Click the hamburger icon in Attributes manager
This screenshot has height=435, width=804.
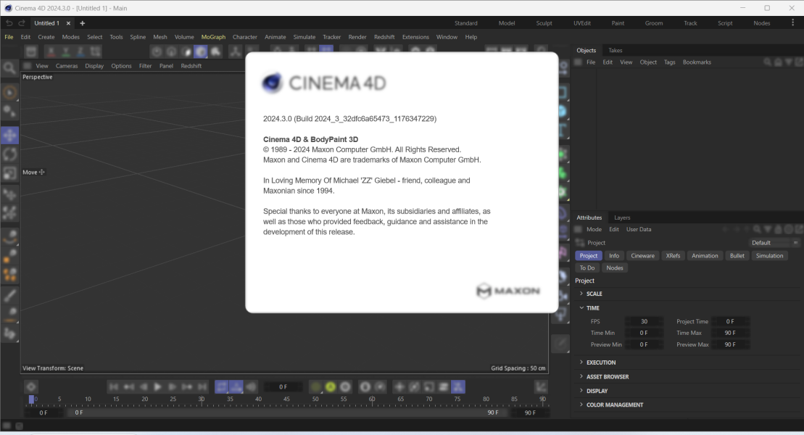point(579,229)
